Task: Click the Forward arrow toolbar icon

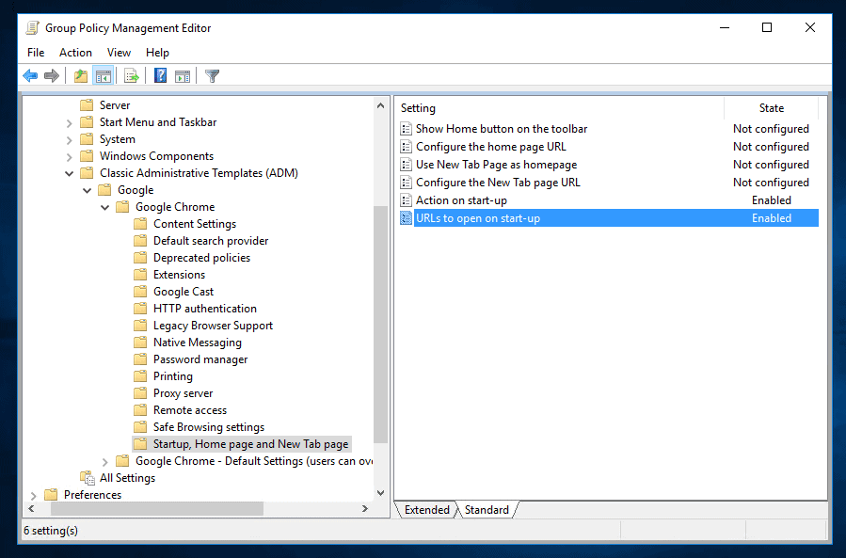Action: (x=52, y=76)
